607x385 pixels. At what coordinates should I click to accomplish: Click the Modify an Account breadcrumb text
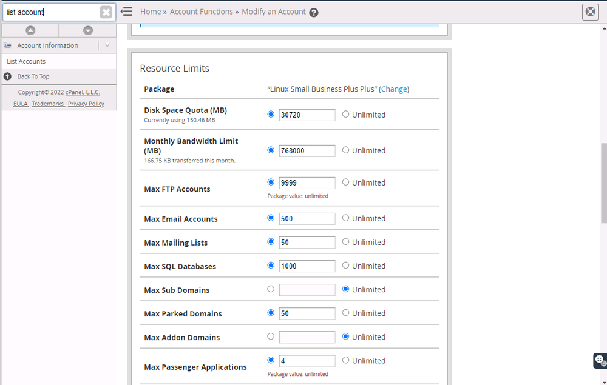coord(274,12)
